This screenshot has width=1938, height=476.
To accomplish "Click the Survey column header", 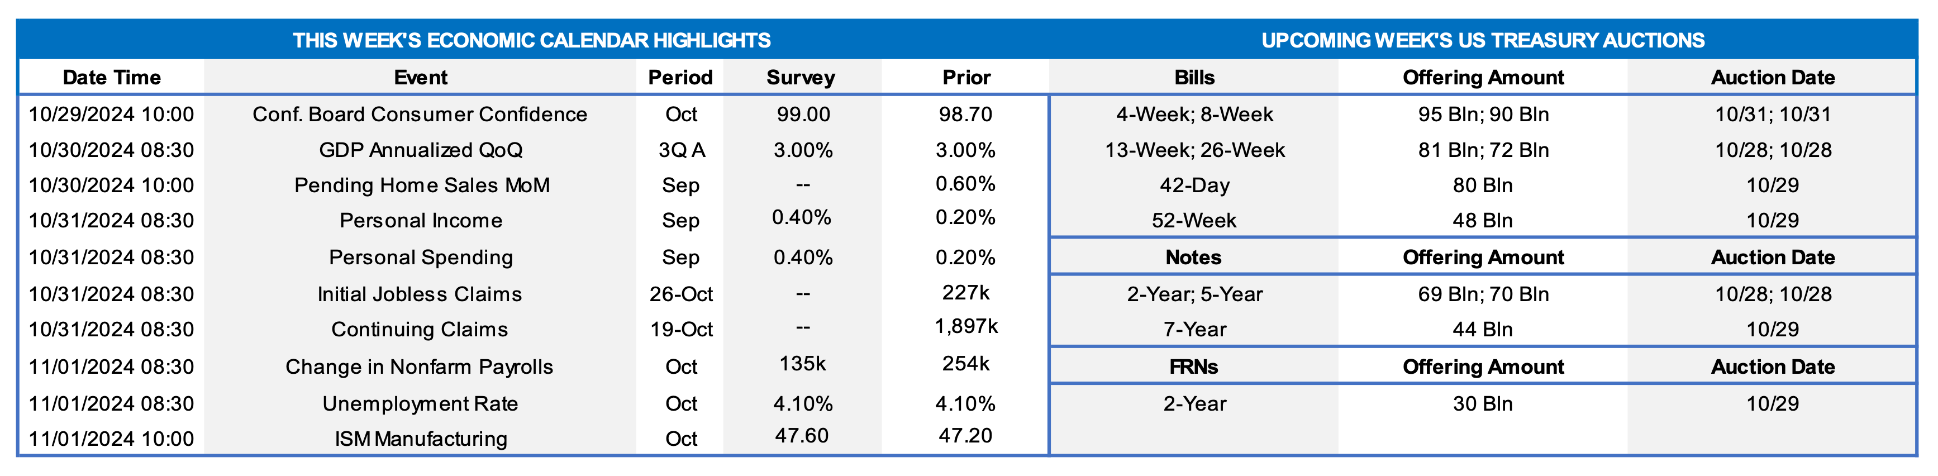I will point(801,78).
